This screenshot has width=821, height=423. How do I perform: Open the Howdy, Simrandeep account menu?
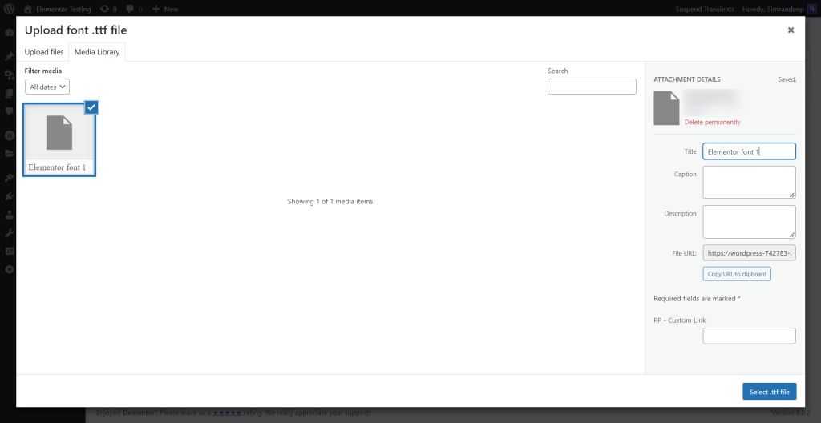coord(774,9)
